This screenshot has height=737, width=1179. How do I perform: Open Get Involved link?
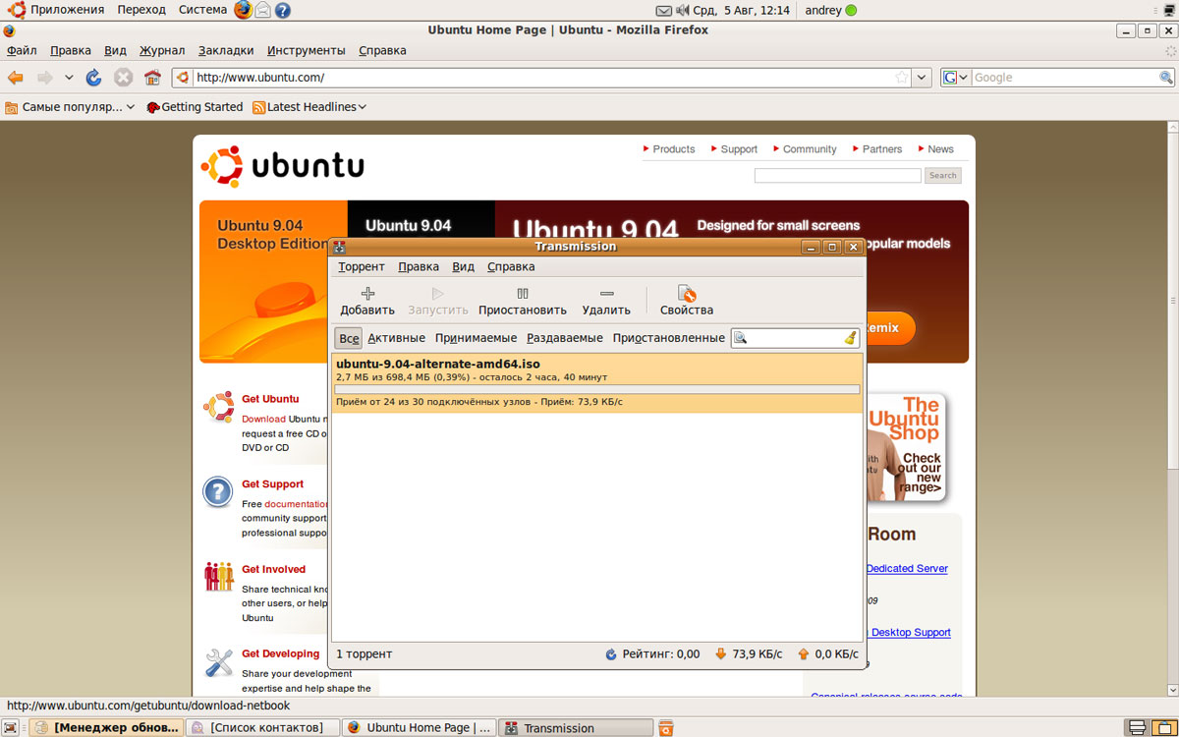(273, 569)
